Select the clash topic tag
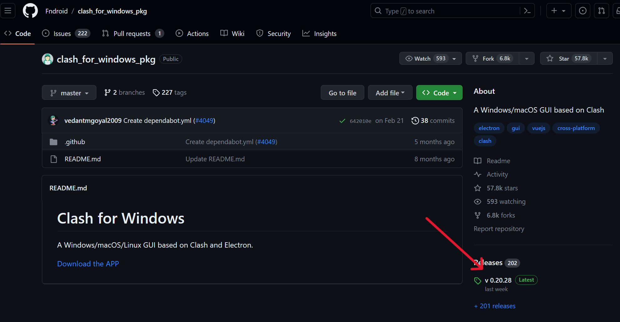Viewport: 620px width, 322px height. pos(485,141)
